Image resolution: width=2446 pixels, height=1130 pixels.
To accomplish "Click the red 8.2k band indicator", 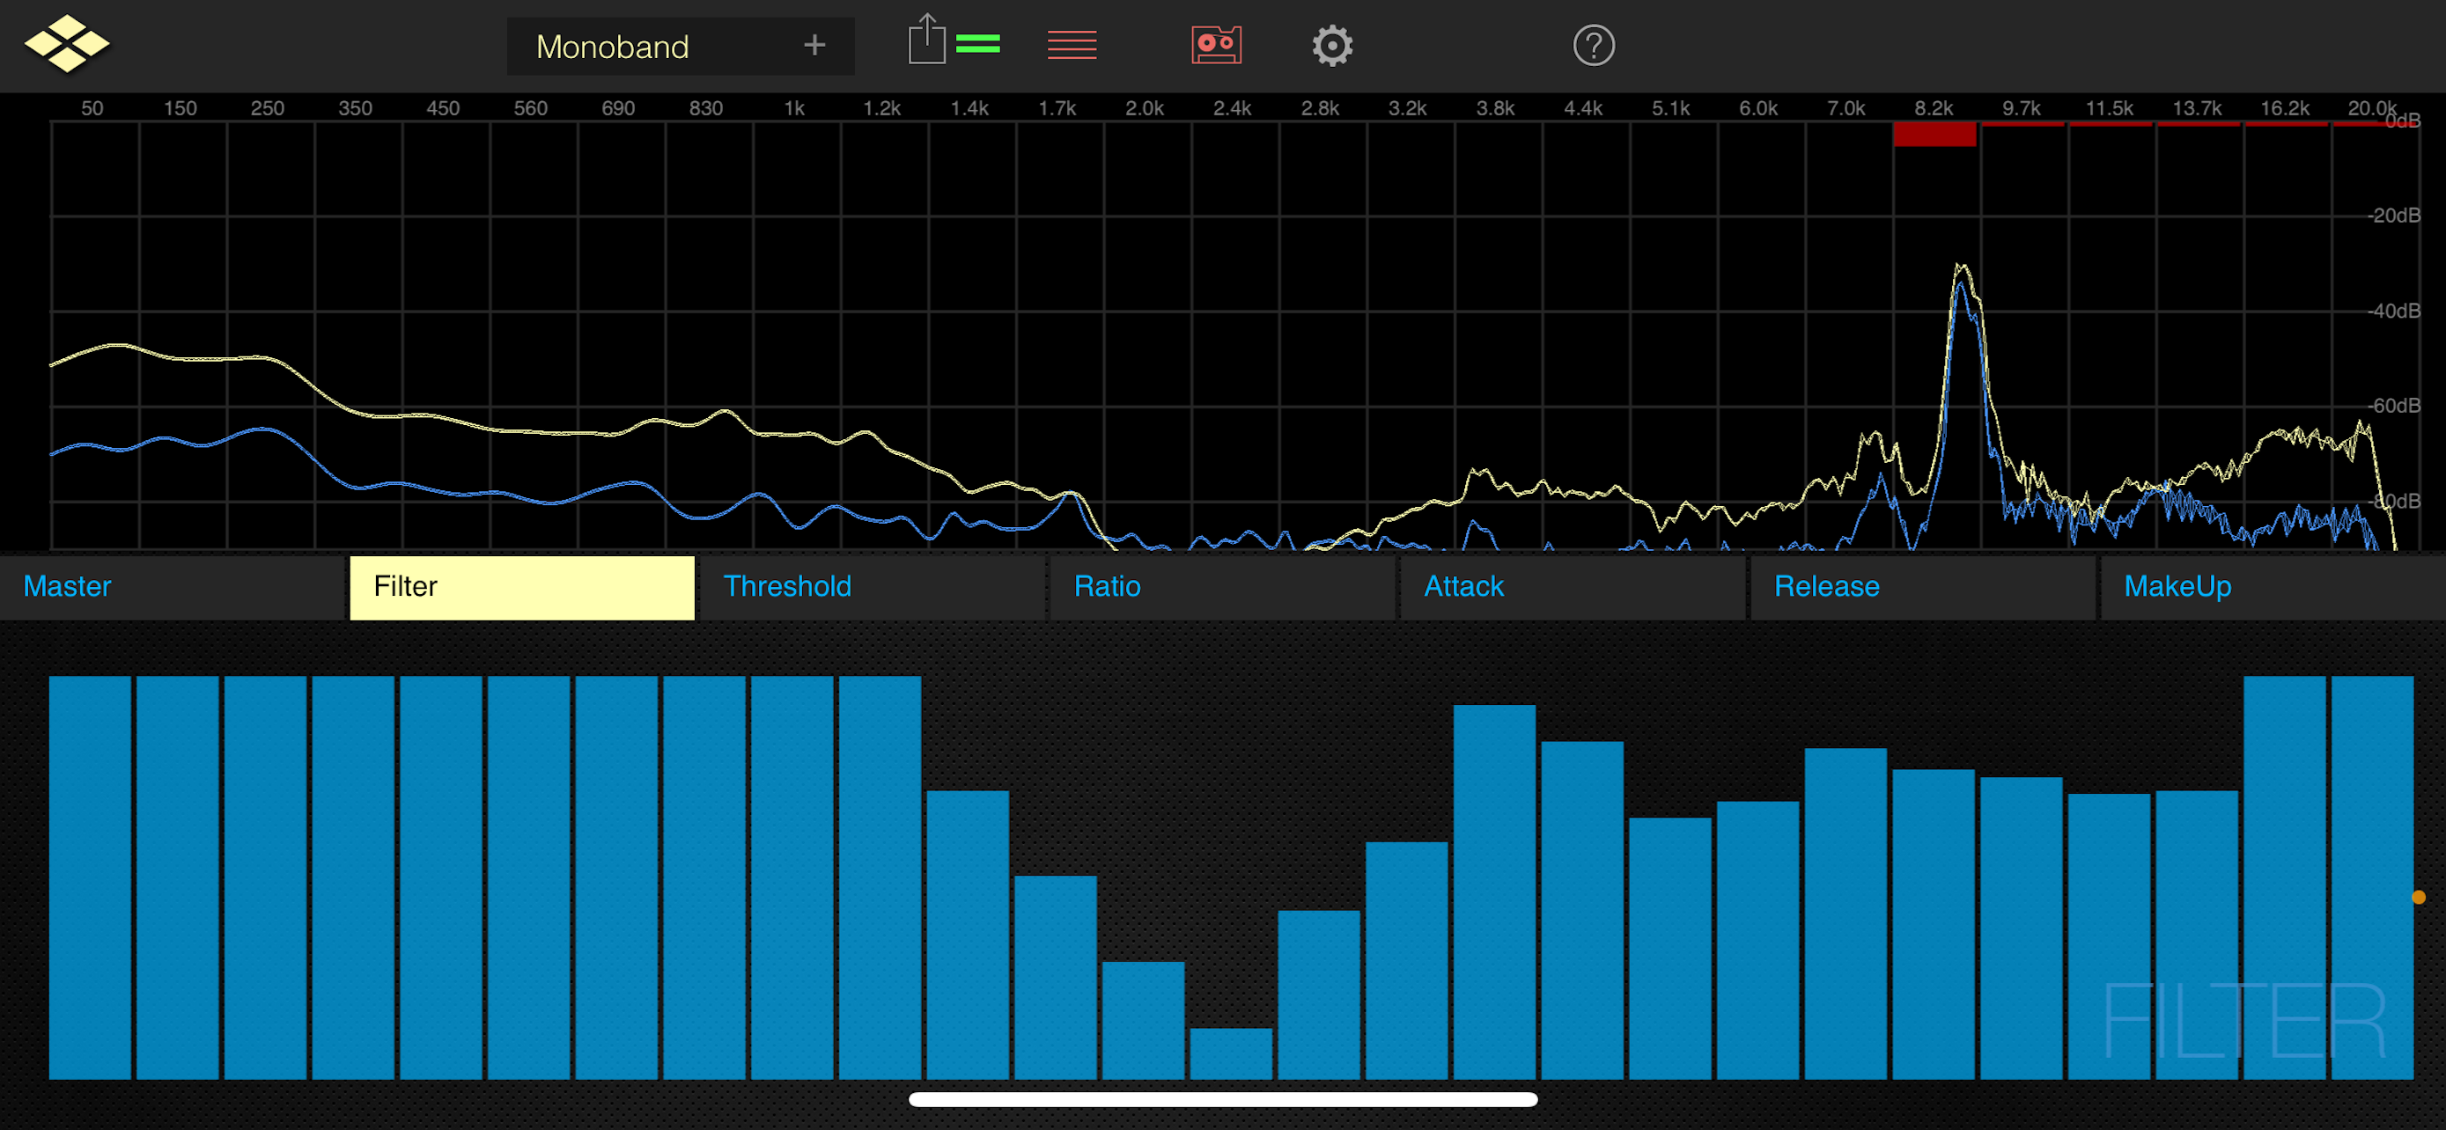I will pos(1934,134).
